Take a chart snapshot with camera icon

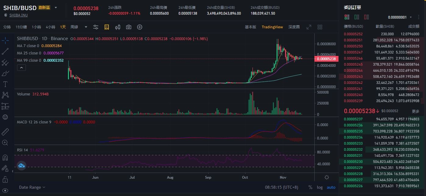tap(129, 27)
